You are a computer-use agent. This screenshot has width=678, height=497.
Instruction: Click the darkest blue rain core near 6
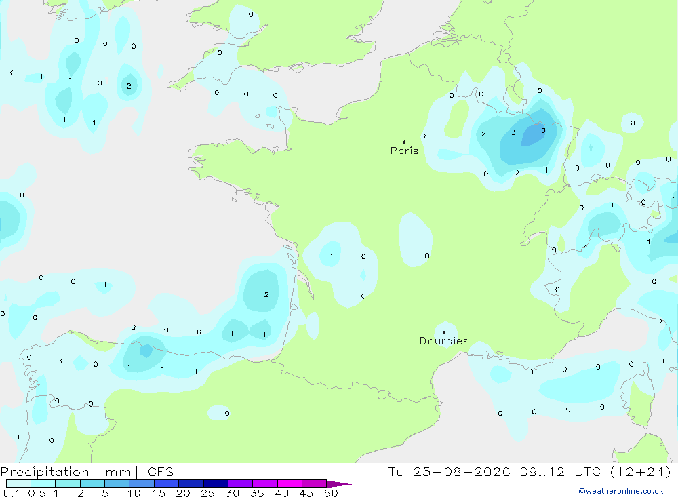tap(533, 135)
